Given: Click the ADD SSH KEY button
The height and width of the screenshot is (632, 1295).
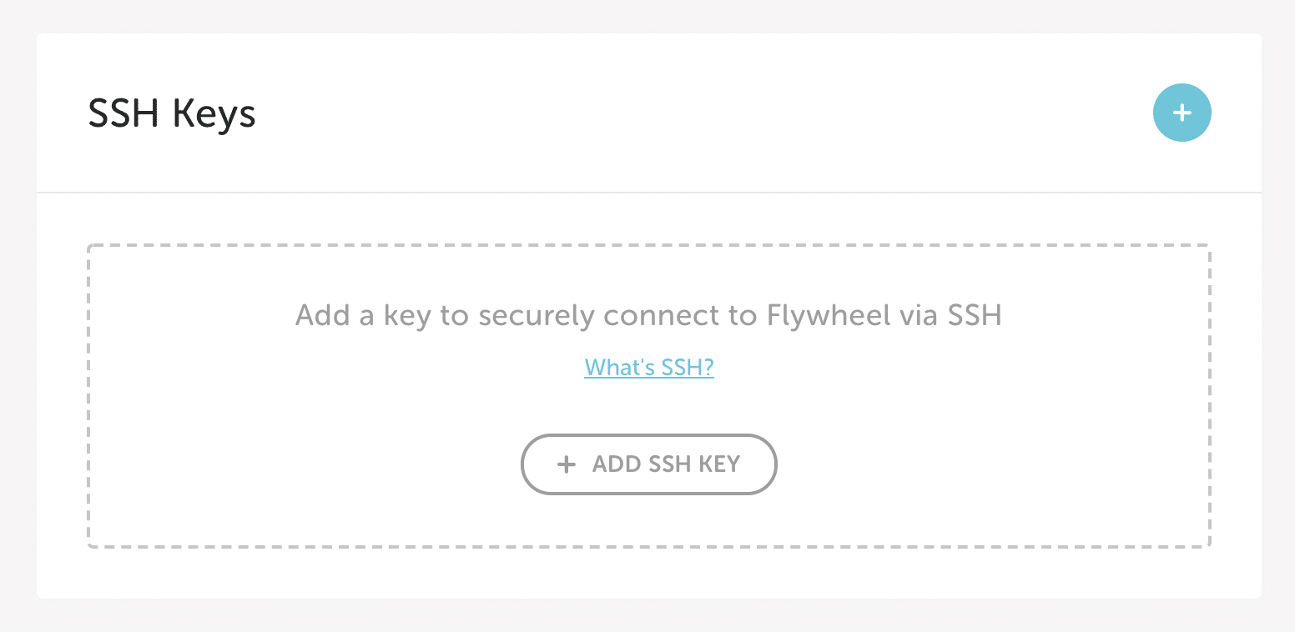Looking at the screenshot, I should pos(648,464).
